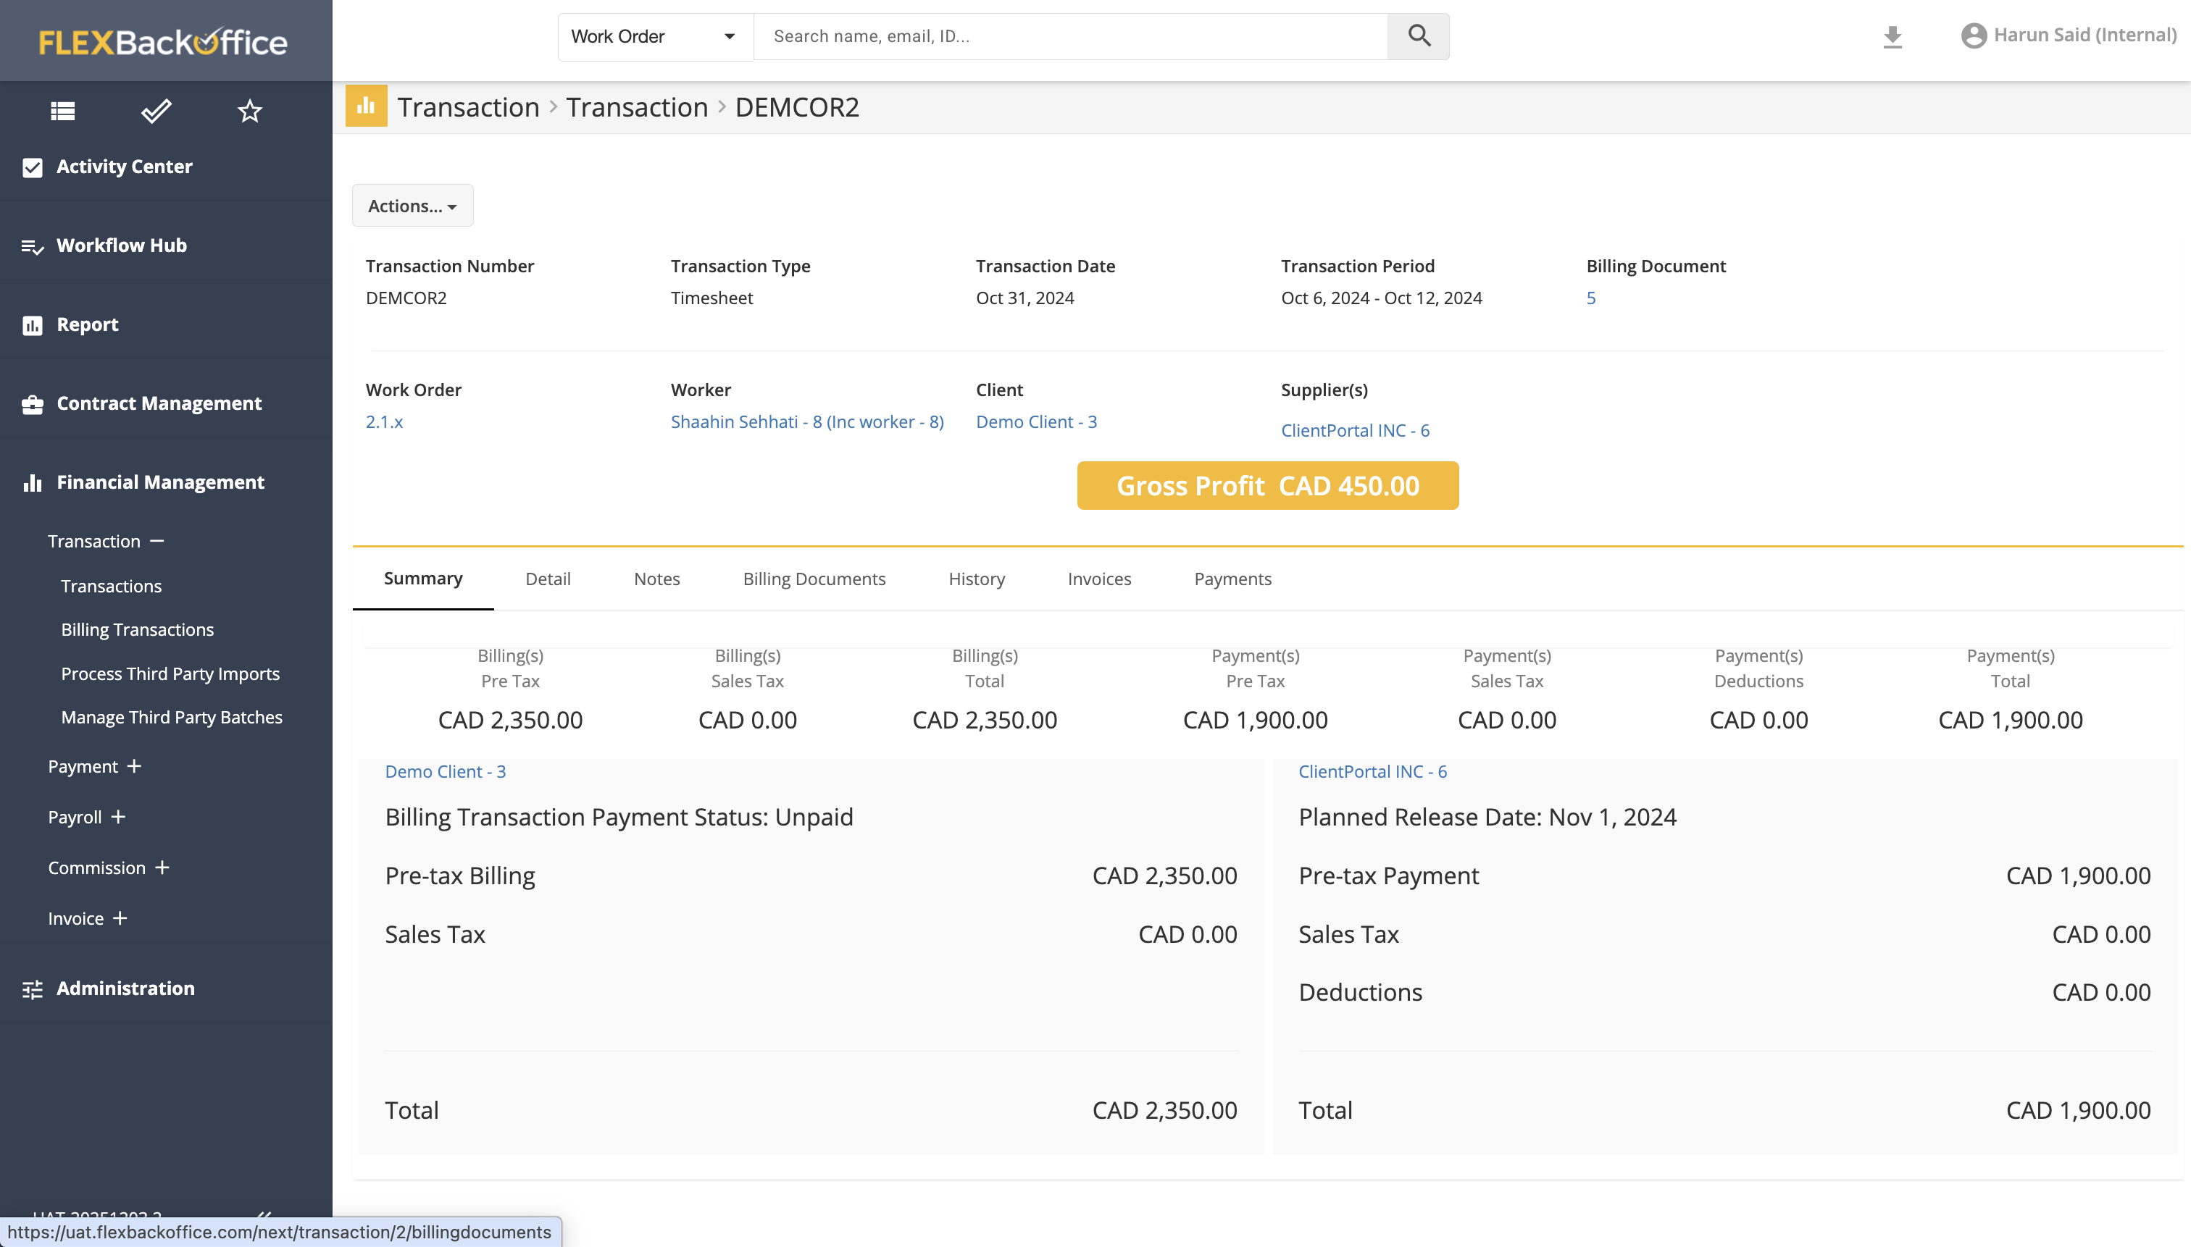Open favorites star icon in sidebar
The width and height of the screenshot is (2191, 1247).
point(249,111)
